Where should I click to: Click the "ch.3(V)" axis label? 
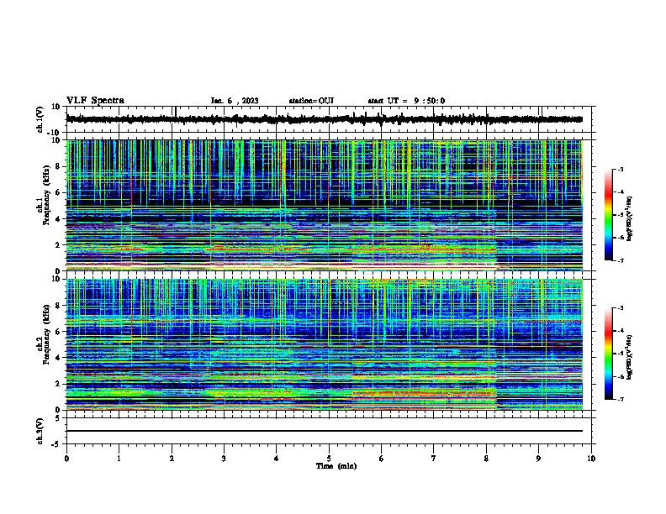coord(40,432)
